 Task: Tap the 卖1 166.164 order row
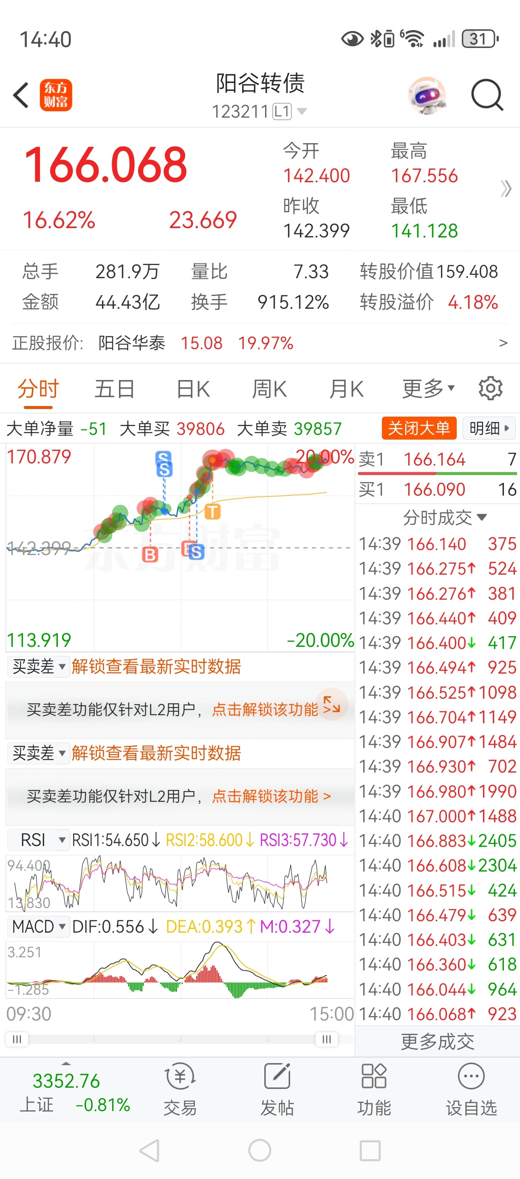coord(438,459)
